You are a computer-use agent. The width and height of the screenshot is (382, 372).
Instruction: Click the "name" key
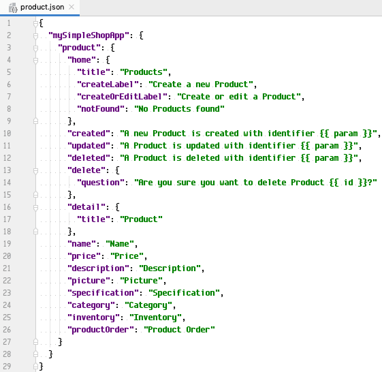click(x=82, y=244)
